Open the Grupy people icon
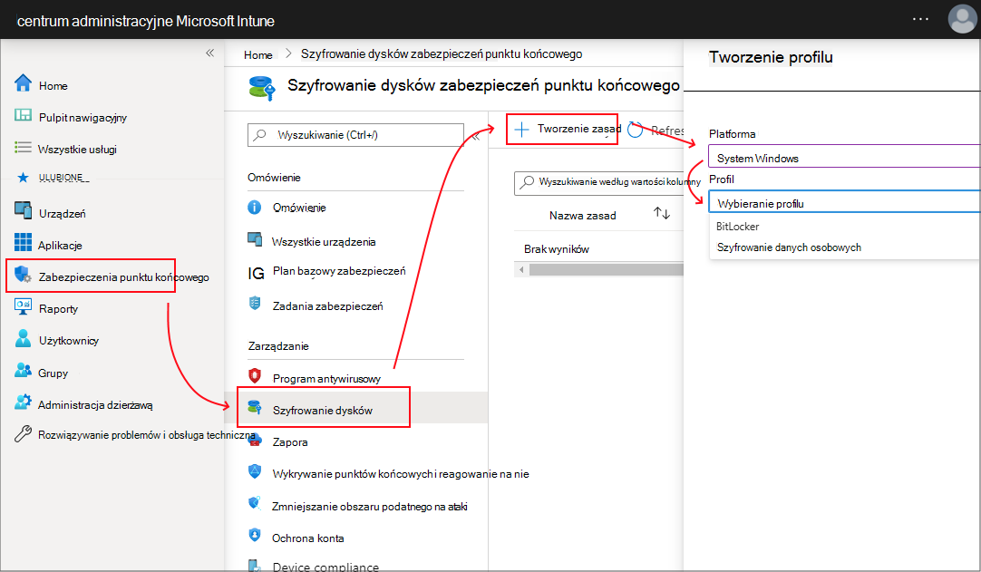 (24, 371)
